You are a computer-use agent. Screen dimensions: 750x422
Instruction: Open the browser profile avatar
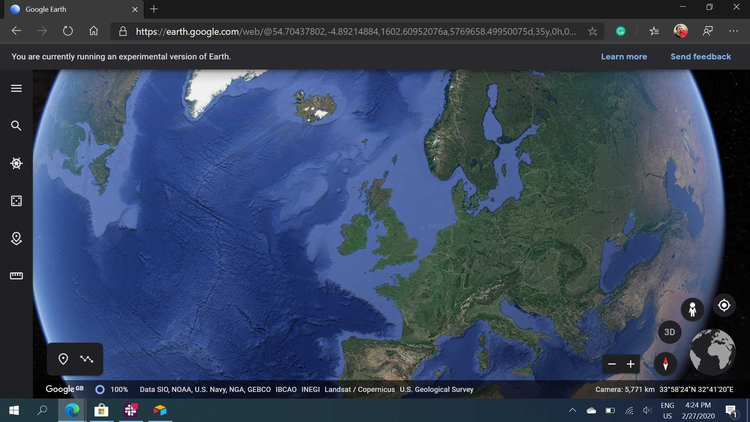[681, 31]
